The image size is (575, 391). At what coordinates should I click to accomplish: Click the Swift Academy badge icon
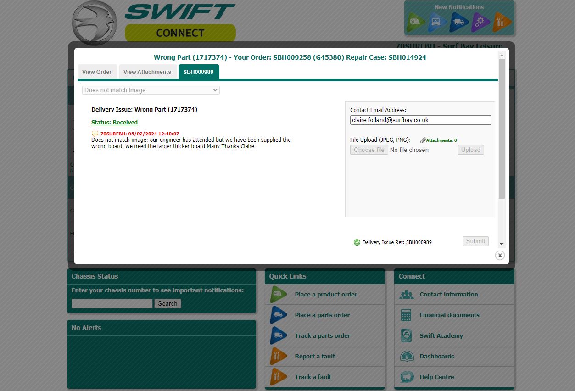pos(406,336)
